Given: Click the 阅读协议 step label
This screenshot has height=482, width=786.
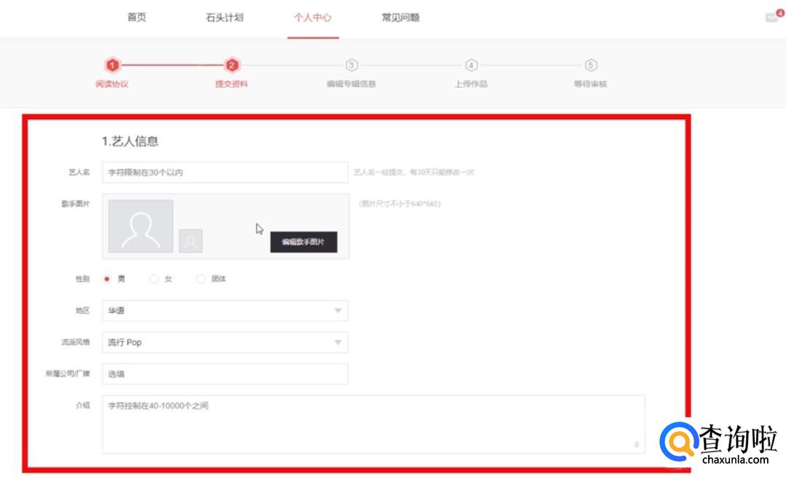Looking at the screenshot, I should pos(112,84).
